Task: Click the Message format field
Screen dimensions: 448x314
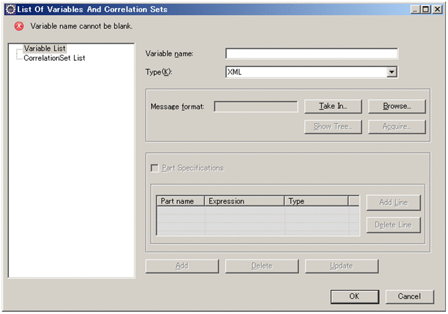Action: [256, 107]
